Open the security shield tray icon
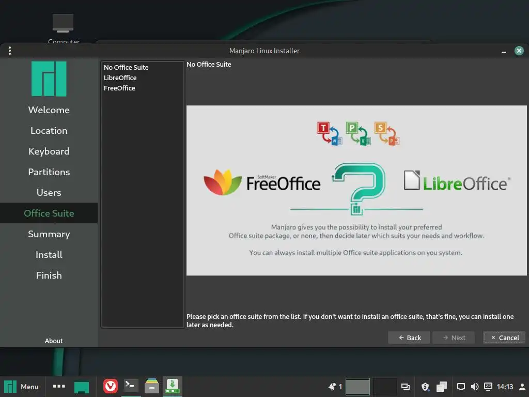 pyautogui.click(x=426, y=387)
